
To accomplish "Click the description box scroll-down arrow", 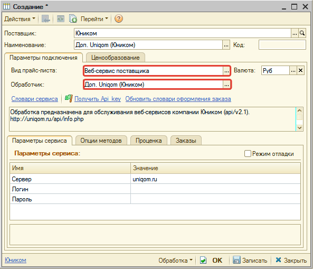I will coord(299,127).
